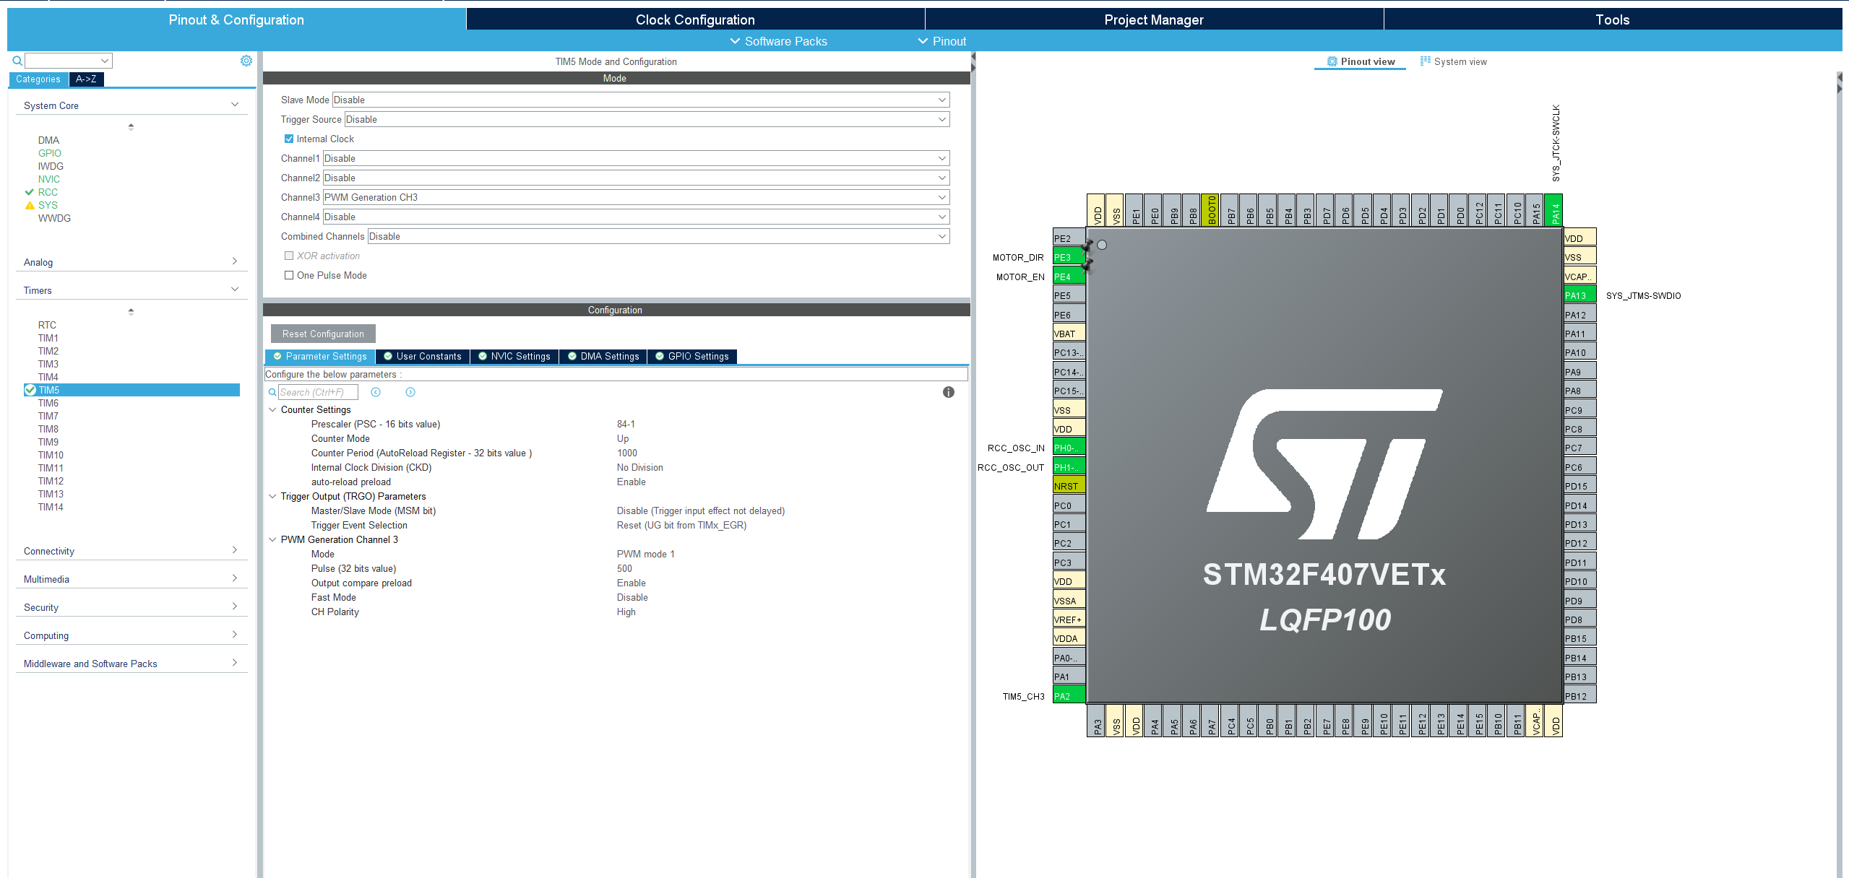
Task: Click the PE2 pin on the chip
Action: pos(1069,238)
